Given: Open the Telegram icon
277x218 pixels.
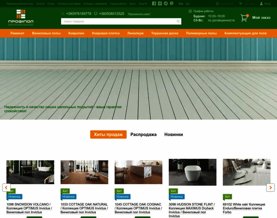Looking at the screenshot, I should [x=166, y=4].
